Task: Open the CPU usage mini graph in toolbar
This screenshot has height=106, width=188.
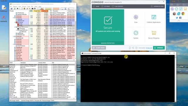Action: 41,9
